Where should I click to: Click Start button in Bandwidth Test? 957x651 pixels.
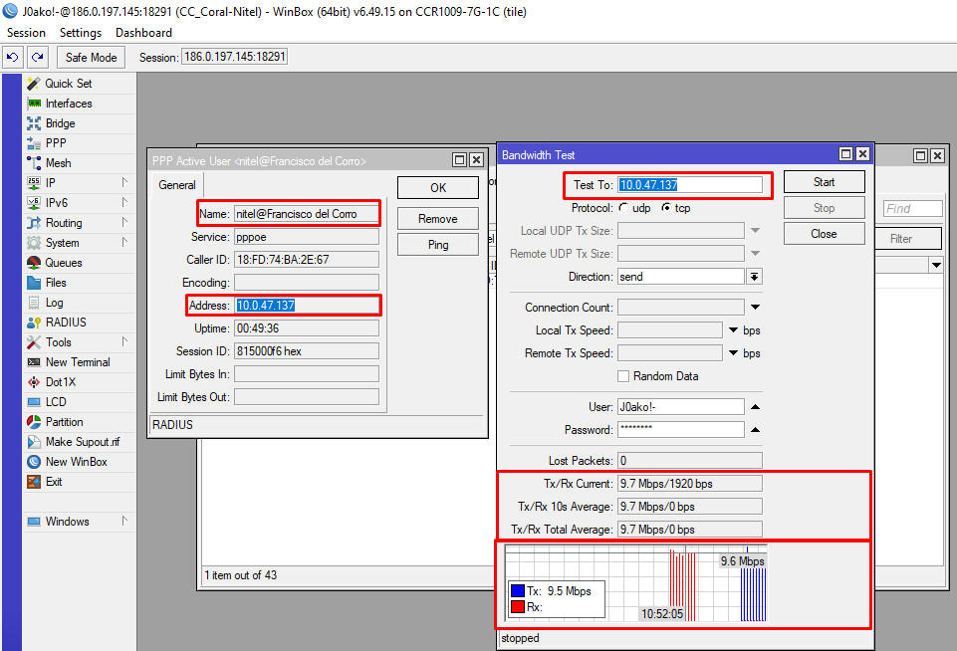coord(824,182)
